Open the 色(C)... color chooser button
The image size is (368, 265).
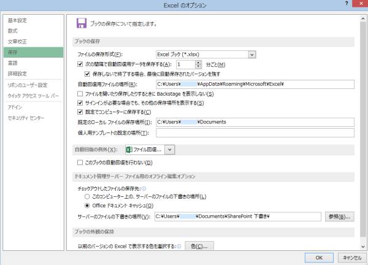(x=199, y=246)
